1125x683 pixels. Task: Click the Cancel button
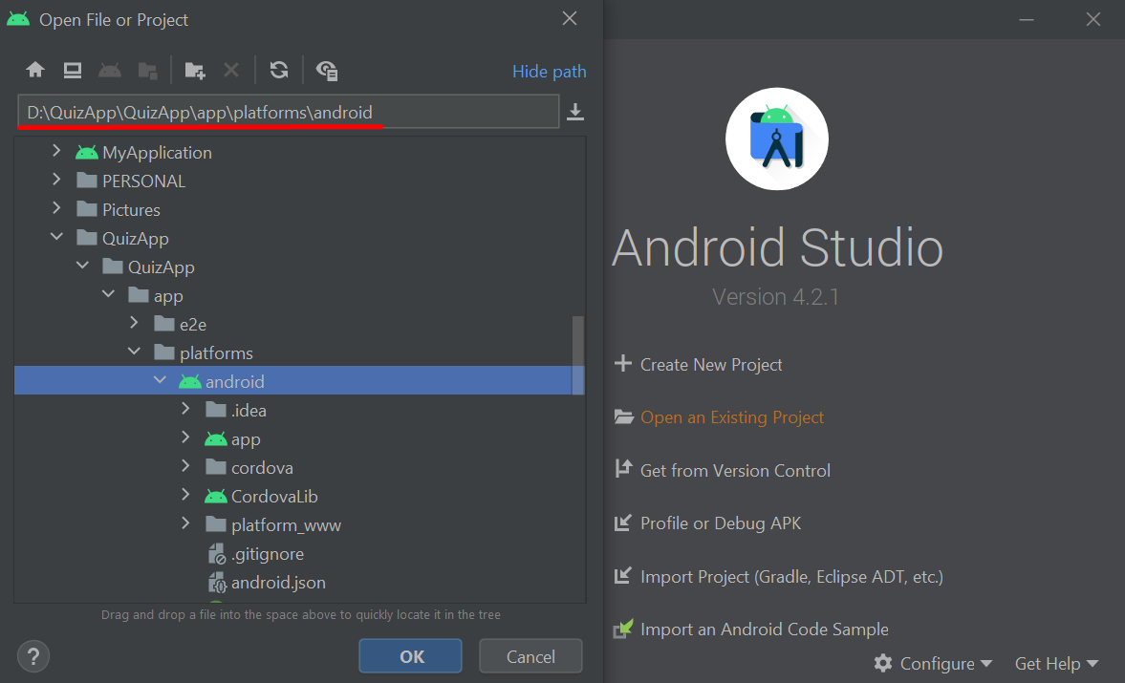[x=530, y=656]
